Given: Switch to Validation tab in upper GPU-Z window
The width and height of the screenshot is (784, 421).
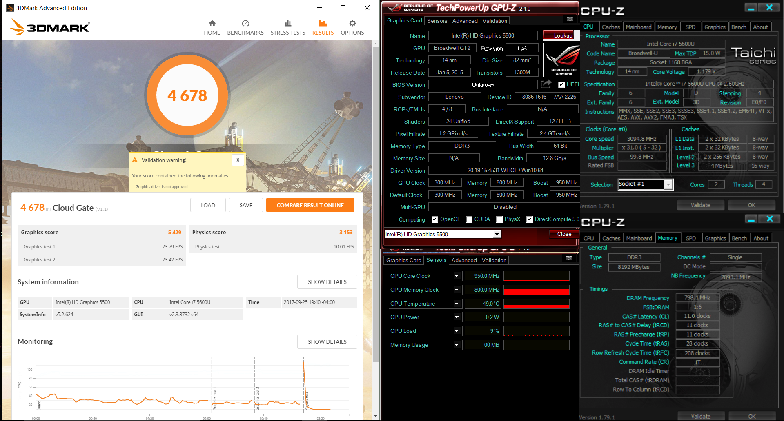Looking at the screenshot, I should coord(494,21).
